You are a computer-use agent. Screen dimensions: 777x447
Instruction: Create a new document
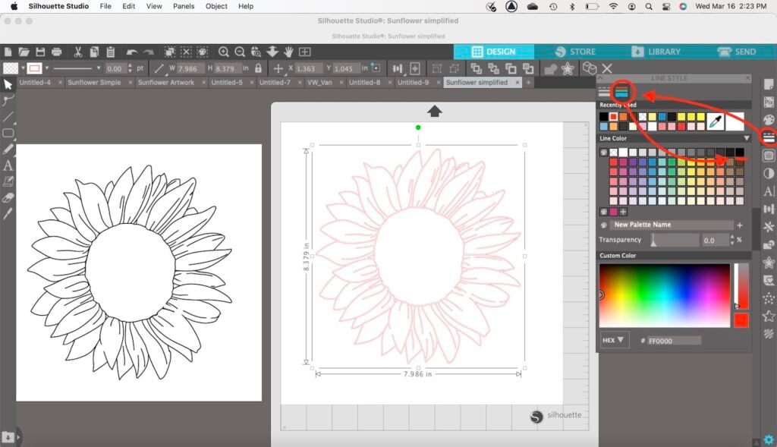click(x=8, y=52)
